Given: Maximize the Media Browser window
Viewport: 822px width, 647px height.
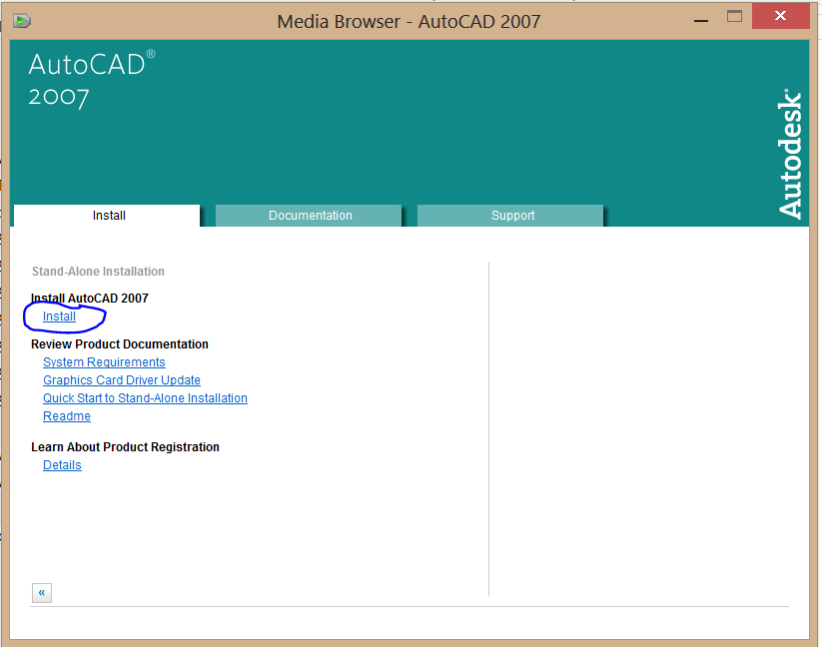Looking at the screenshot, I should (x=734, y=17).
